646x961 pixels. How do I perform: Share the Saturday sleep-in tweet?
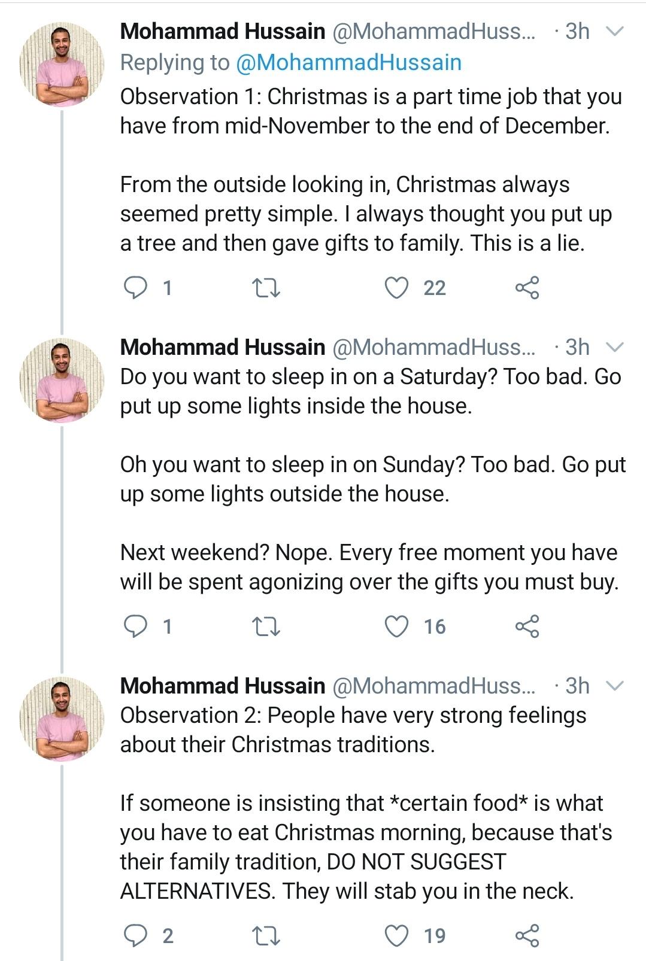[x=527, y=627]
